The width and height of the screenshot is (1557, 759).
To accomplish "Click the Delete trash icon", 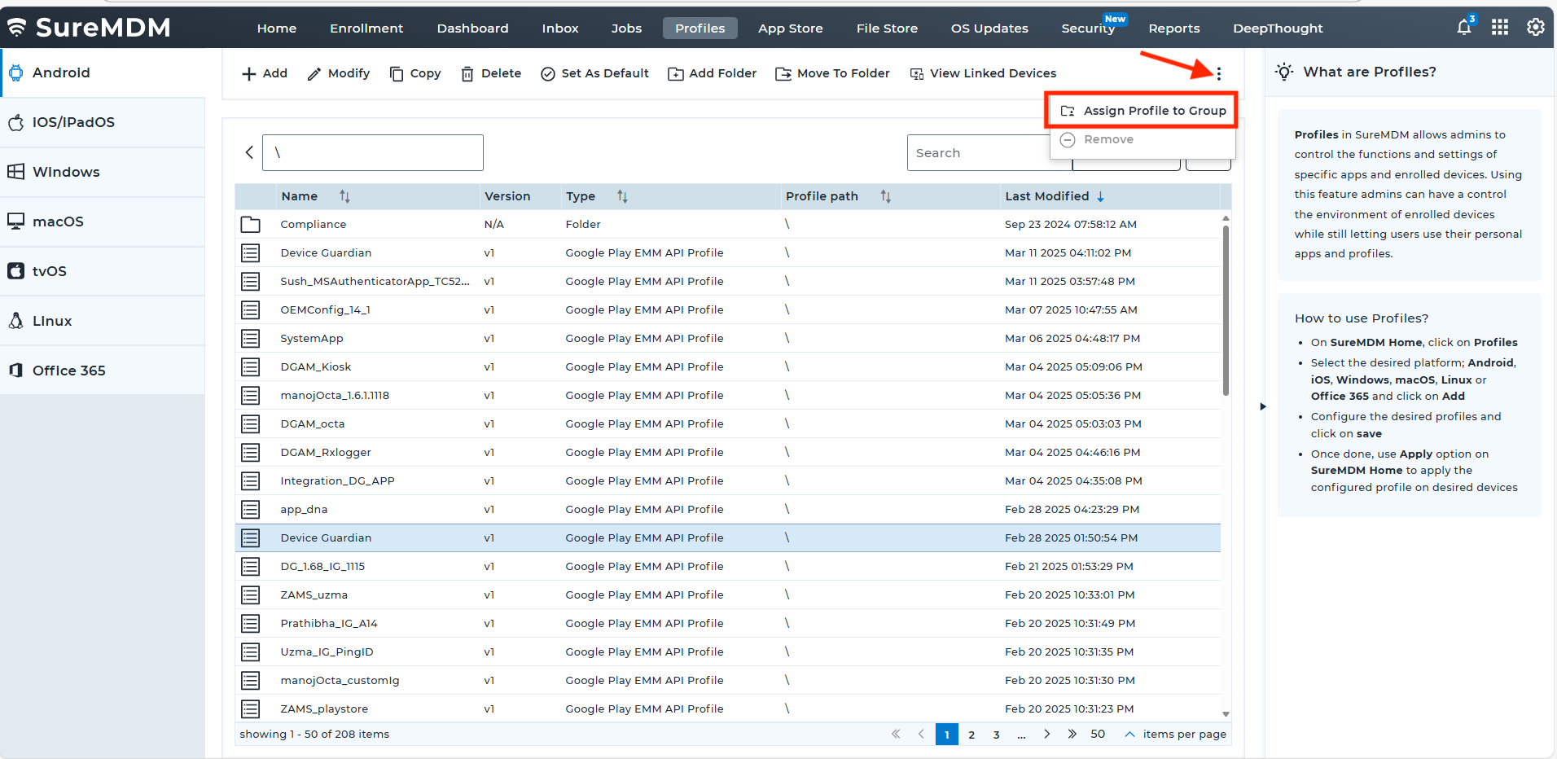I will tap(467, 74).
